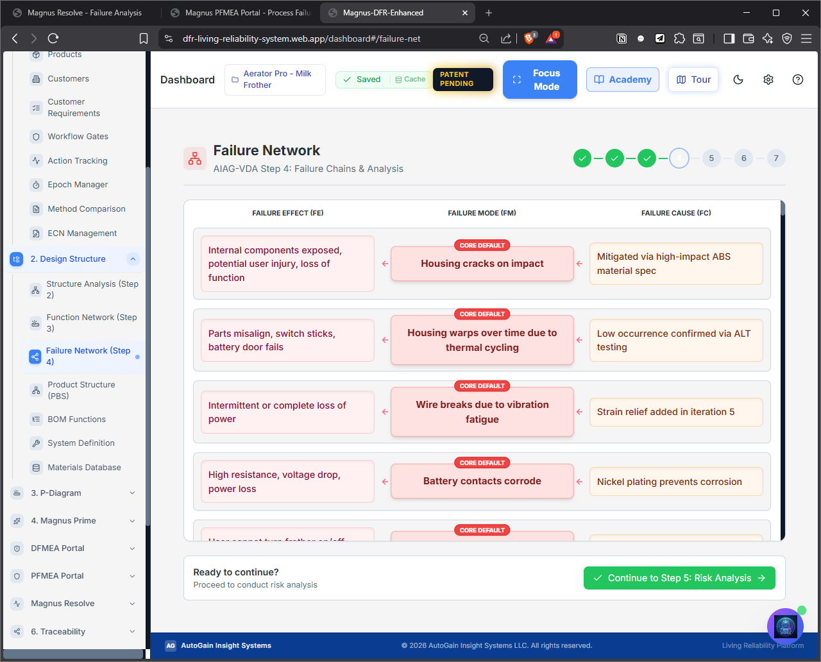Open the Academy button
The height and width of the screenshot is (662, 821).
click(x=623, y=80)
